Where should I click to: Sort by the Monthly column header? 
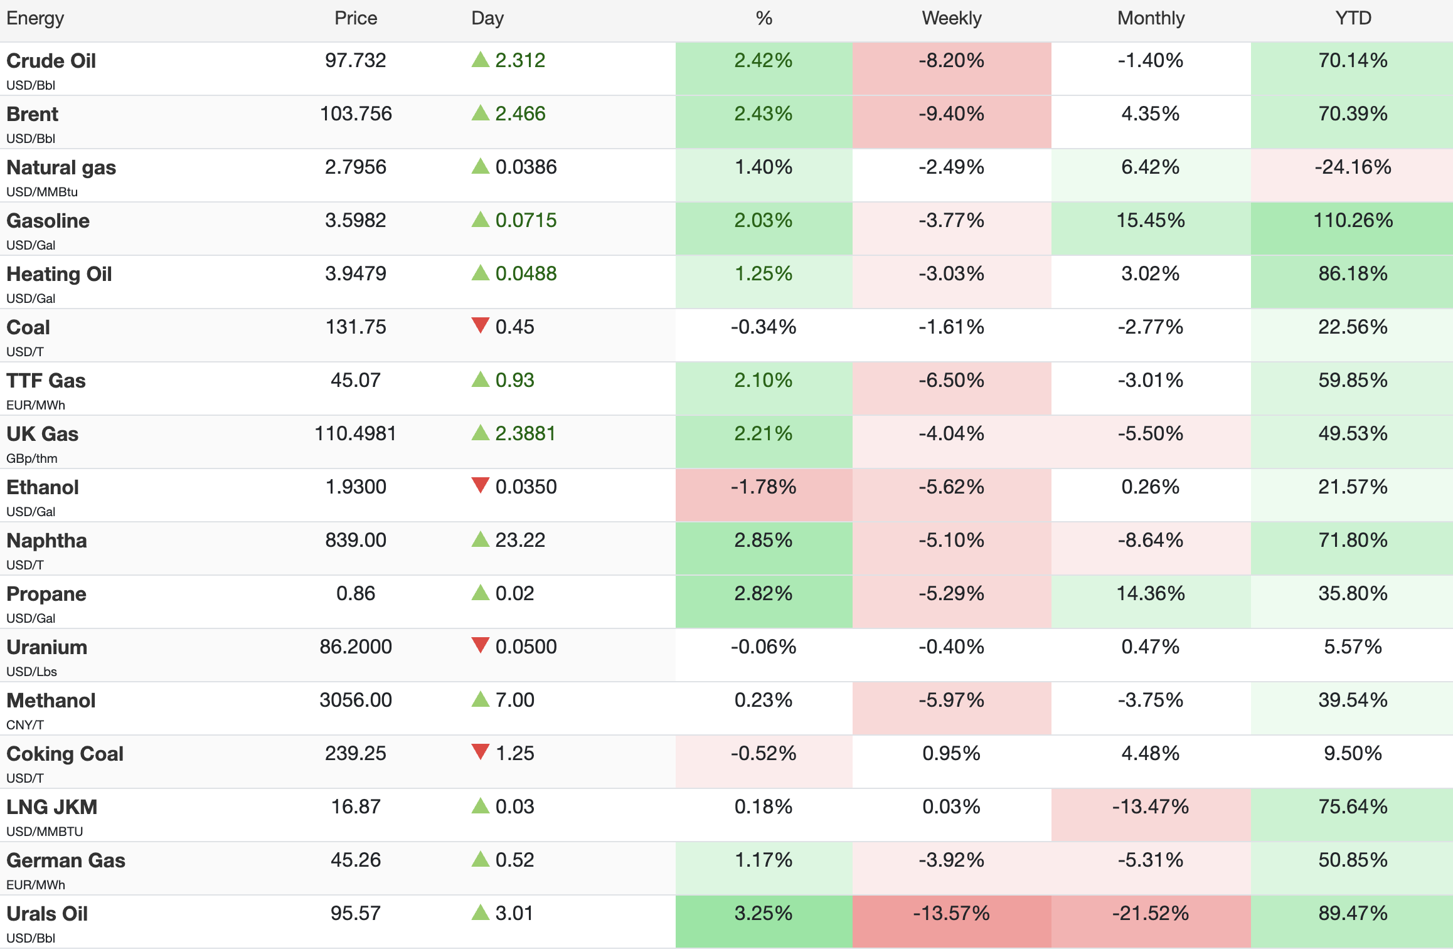(1151, 18)
